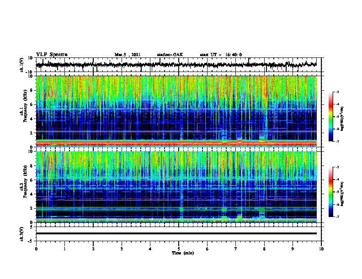The height and width of the screenshot is (279, 362).
Task: Click ch.2 spectrogram frequency tick "8"
Action: [x=32, y=166]
